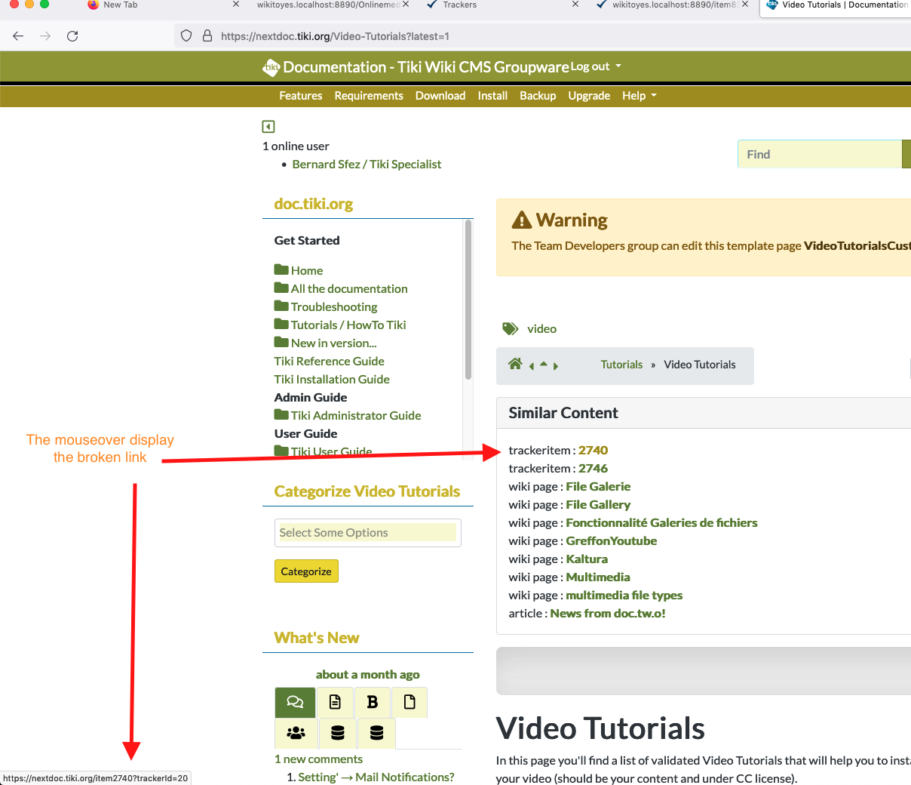Image resolution: width=911 pixels, height=785 pixels.
Task: Click the doc.tiki.org module title
Action: [314, 204]
